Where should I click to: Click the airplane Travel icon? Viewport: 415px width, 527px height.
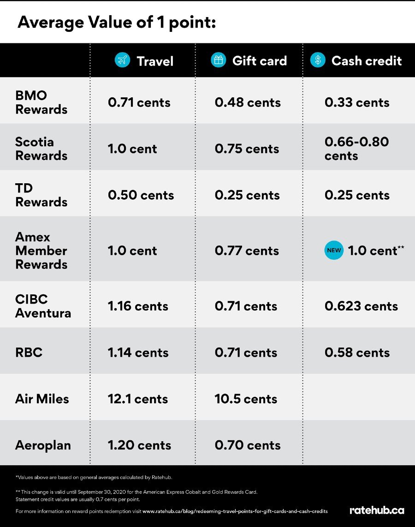[123, 60]
